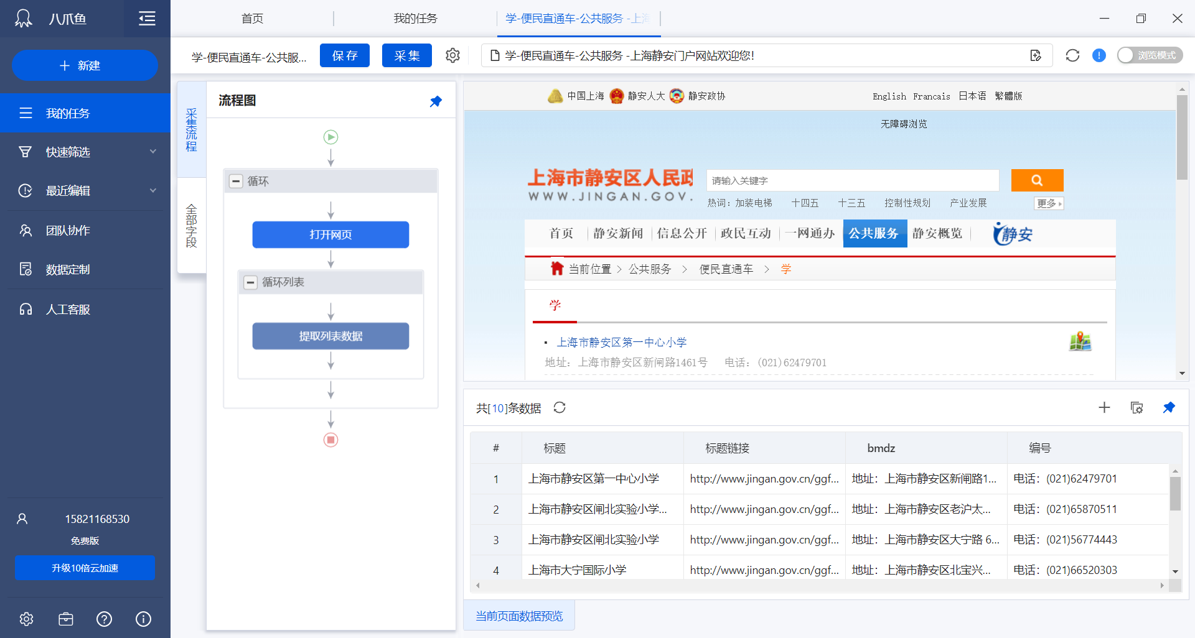Open the data preview copy settings icon

(x=1136, y=407)
